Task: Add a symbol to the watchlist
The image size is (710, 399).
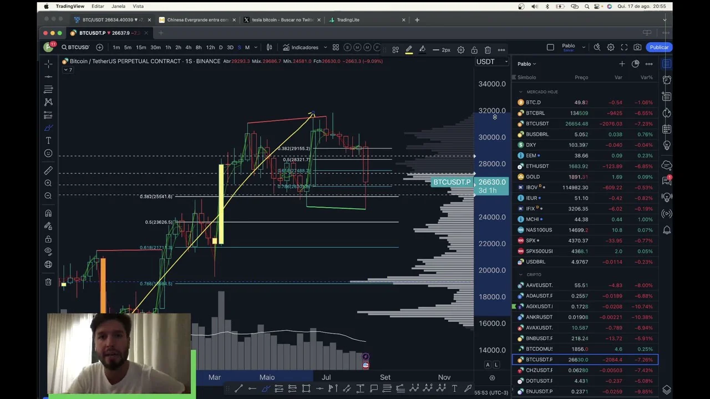Action: [x=622, y=64]
